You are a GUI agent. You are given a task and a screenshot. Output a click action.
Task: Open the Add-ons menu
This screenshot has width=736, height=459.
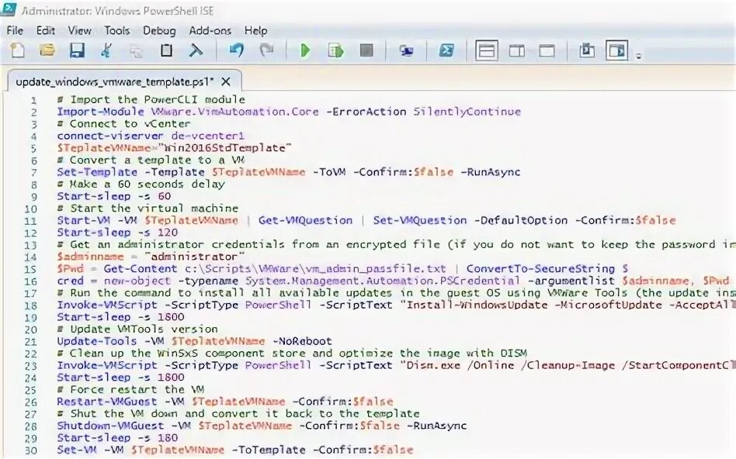(210, 30)
